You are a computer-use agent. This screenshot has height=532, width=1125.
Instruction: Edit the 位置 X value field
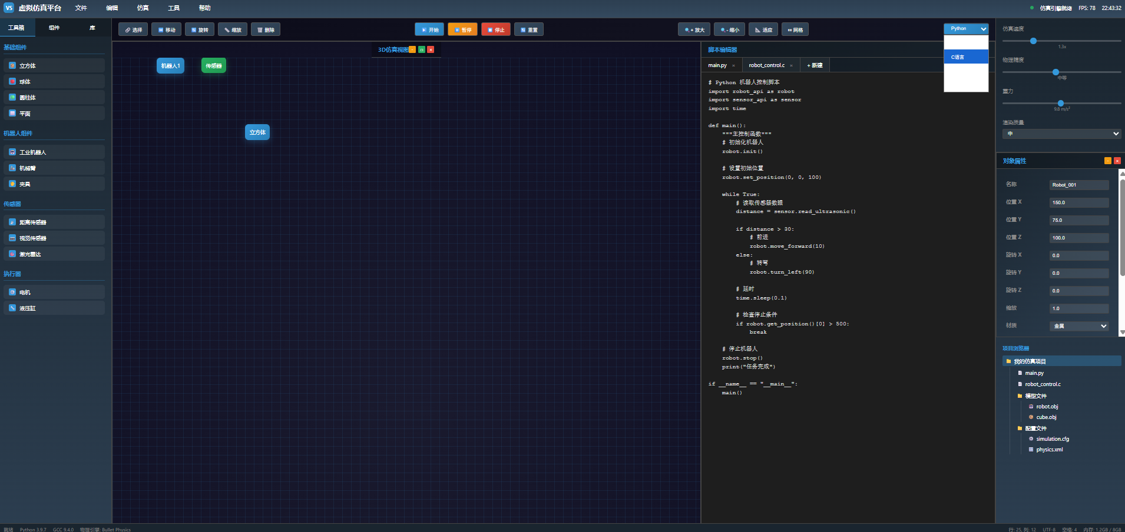coord(1079,202)
